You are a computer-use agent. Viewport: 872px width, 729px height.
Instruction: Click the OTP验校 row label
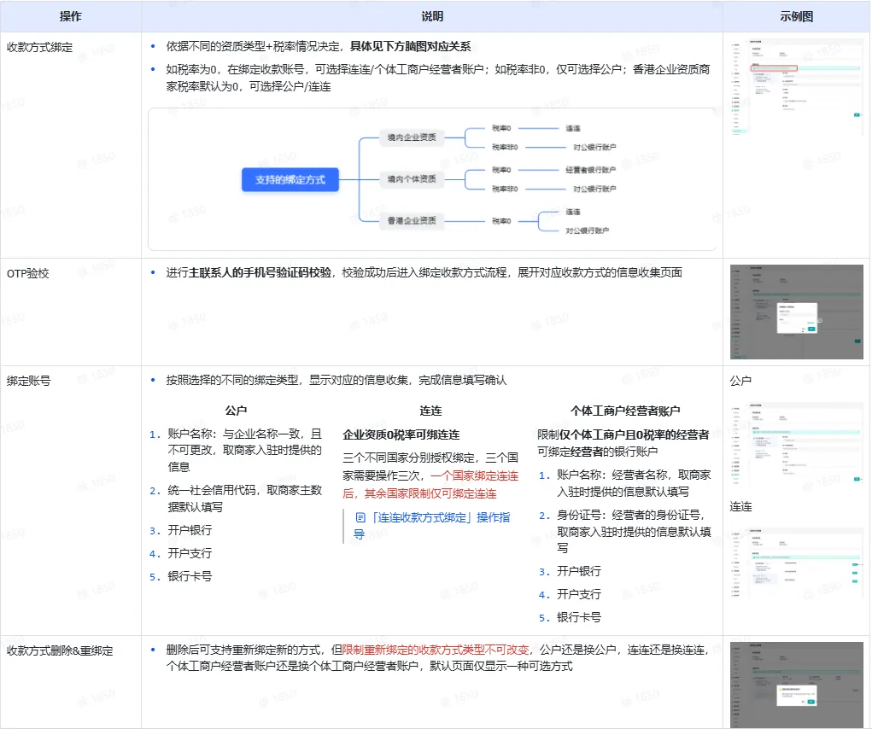[x=28, y=273]
